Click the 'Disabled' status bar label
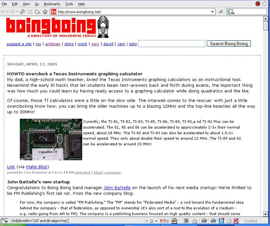 (251, 220)
